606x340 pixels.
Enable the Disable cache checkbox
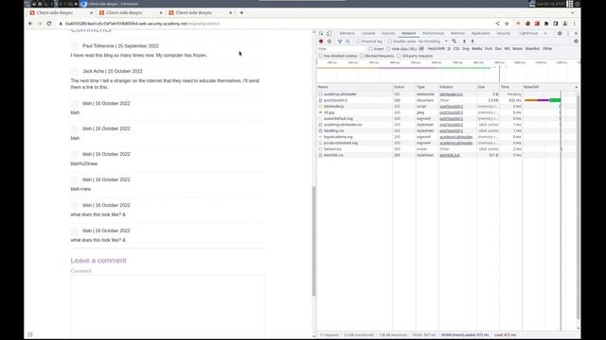tap(389, 42)
